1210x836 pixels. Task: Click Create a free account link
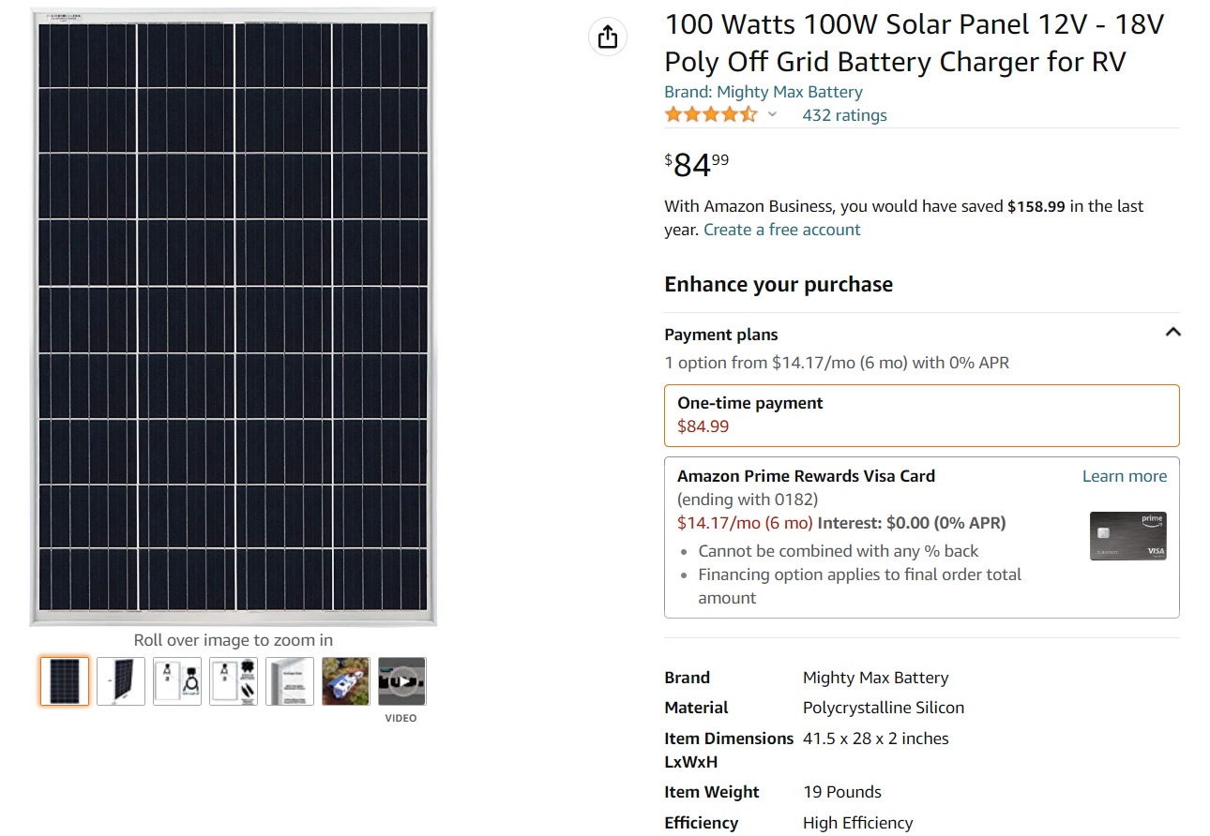(781, 230)
